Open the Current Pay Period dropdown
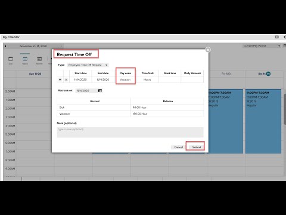 (x=262, y=46)
